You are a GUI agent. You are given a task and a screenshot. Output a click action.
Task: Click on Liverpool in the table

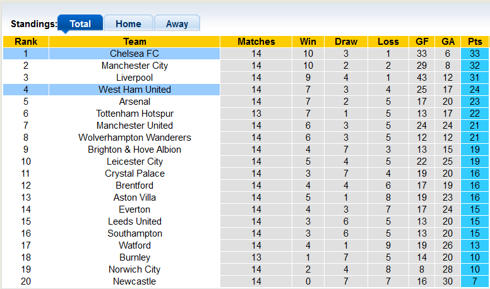[x=134, y=78]
